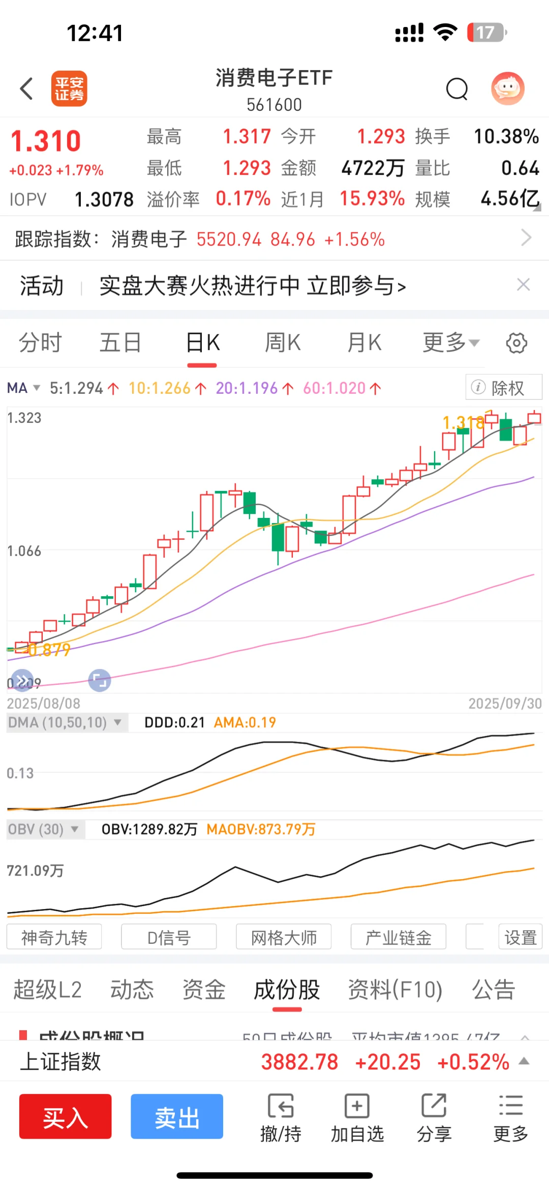The image size is (549, 1189).
Task: Open the tracked index details chevron
Action: tap(527, 238)
